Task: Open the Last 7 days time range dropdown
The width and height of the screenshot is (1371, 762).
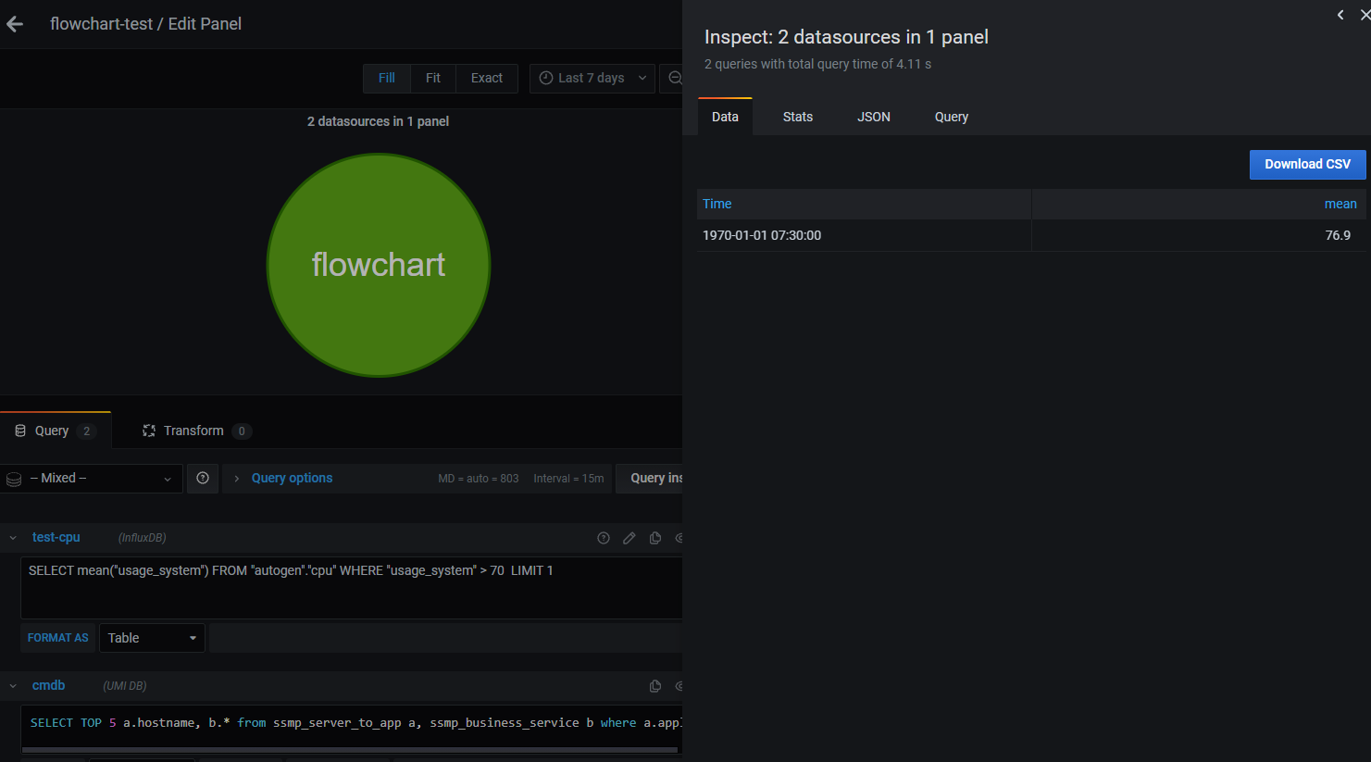Action: click(592, 78)
